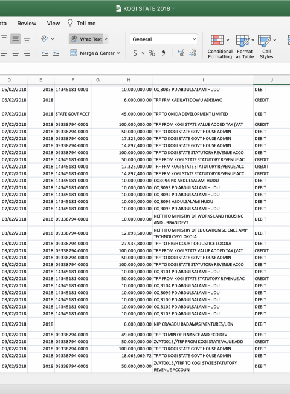Image resolution: width=290 pixels, height=394 pixels.
Task: Open the text orientation dropdown arrow
Action: 53,39
